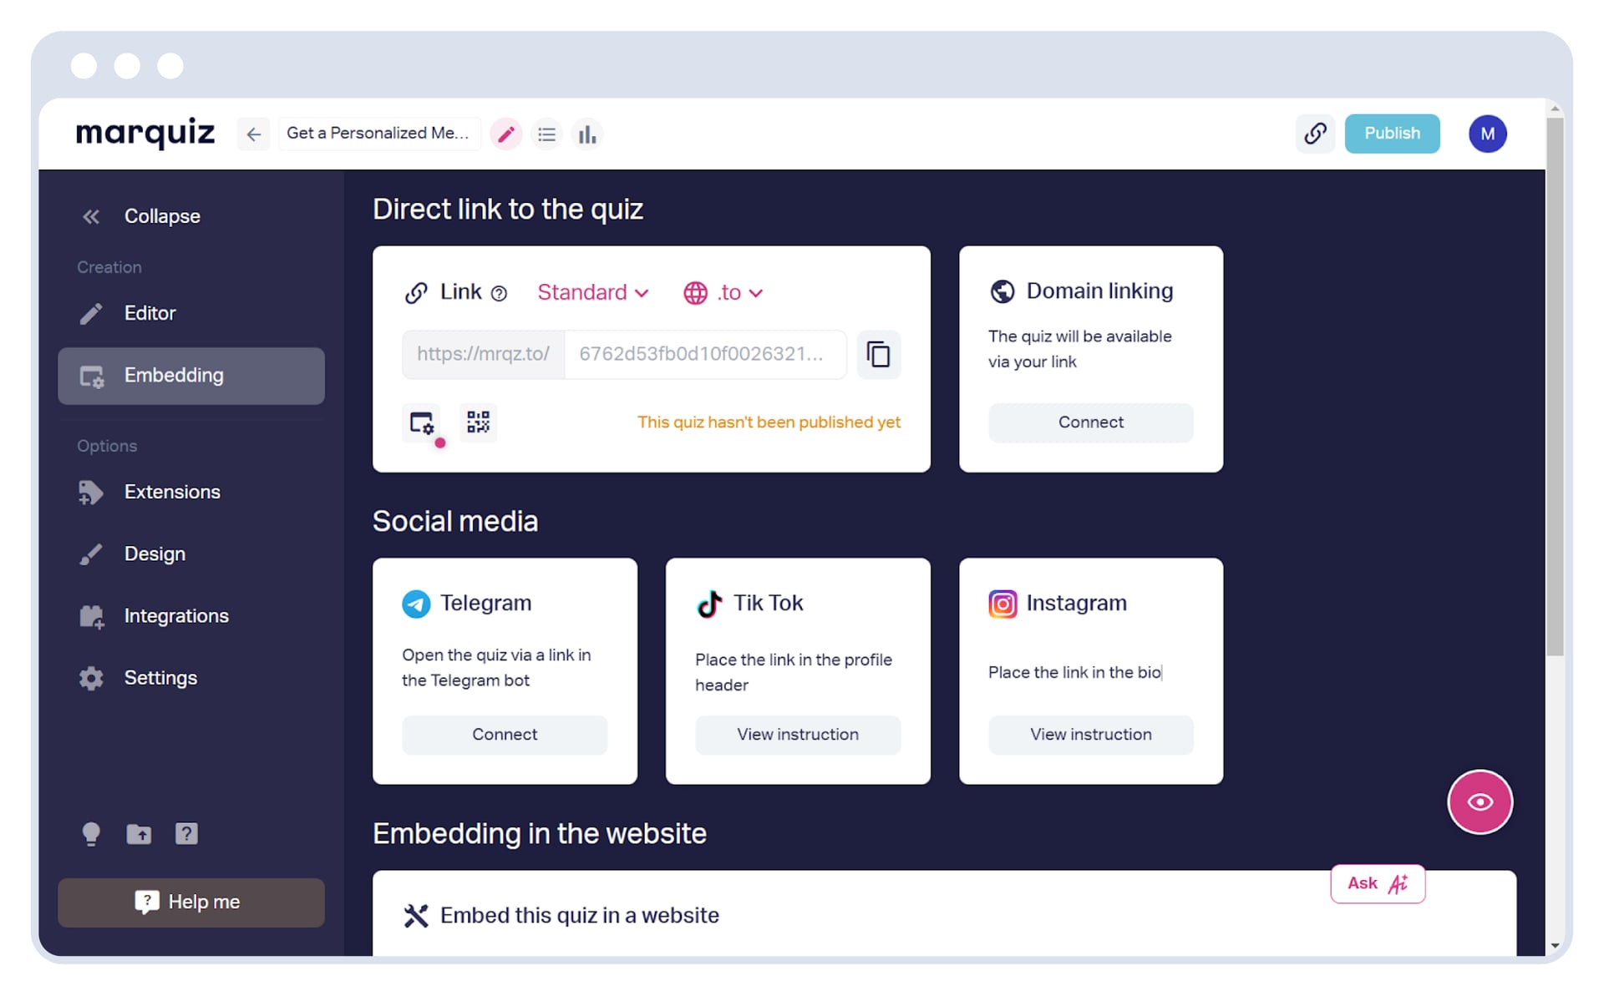
Task: Open the Standard link type dropdown
Action: coord(593,292)
